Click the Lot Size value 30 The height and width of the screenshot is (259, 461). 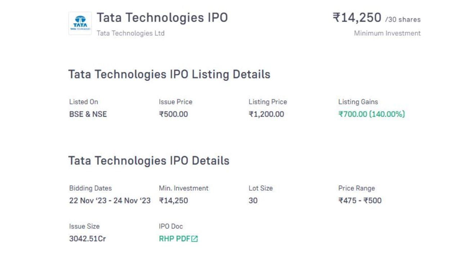(253, 201)
